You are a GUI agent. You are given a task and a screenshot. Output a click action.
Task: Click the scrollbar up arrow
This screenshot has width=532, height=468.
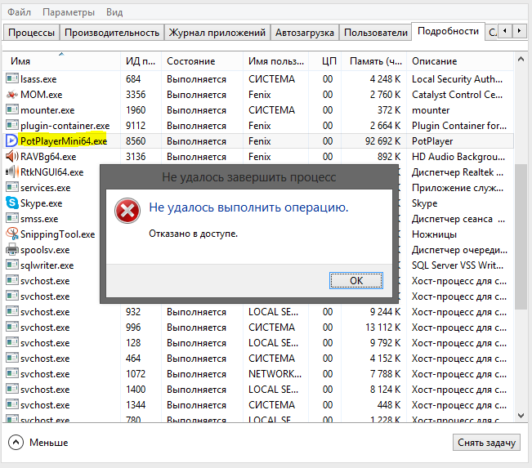click(x=521, y=60)
